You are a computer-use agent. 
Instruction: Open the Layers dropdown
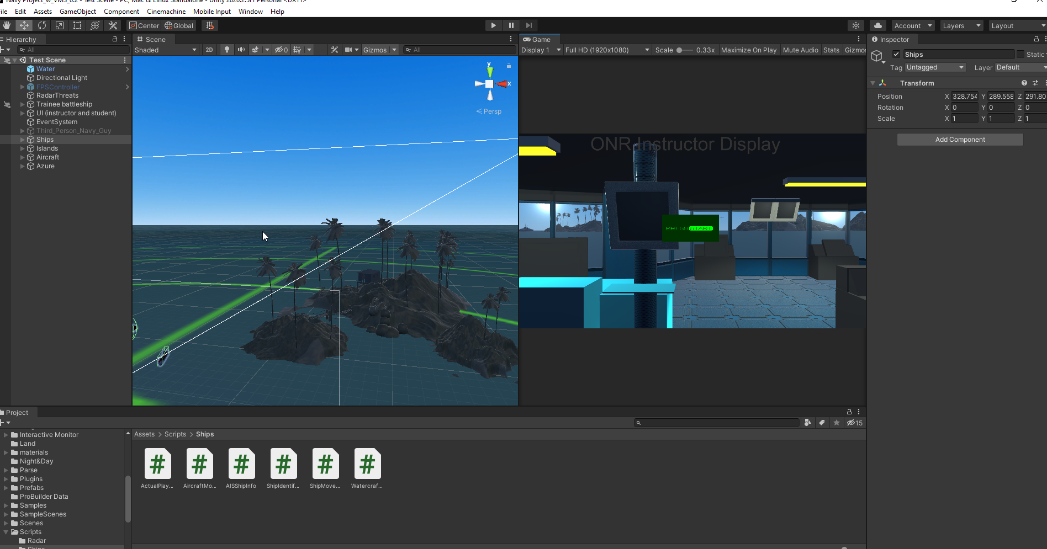tap(961, 25)
